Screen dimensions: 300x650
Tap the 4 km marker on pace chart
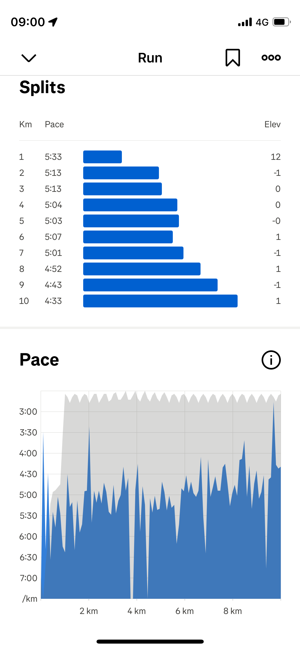(137, 611)
